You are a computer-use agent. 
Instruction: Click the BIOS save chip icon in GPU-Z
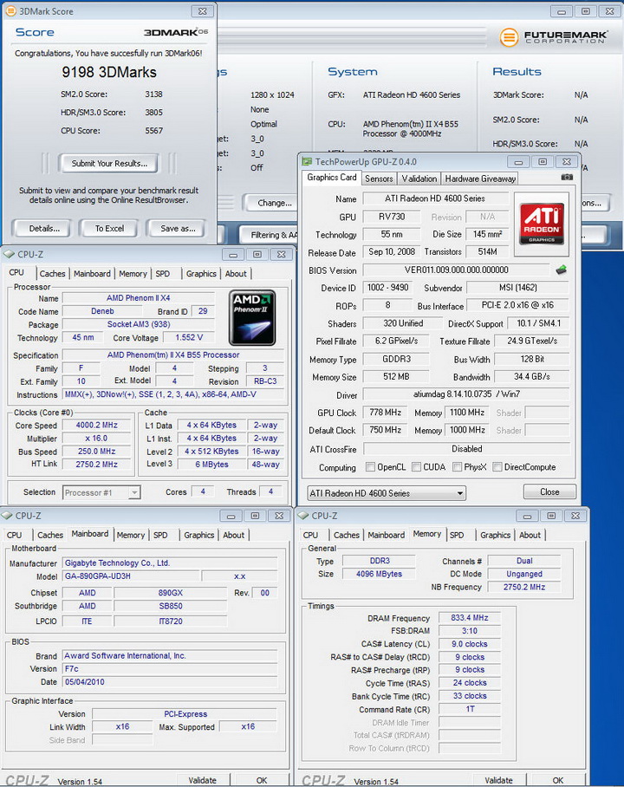562,270
